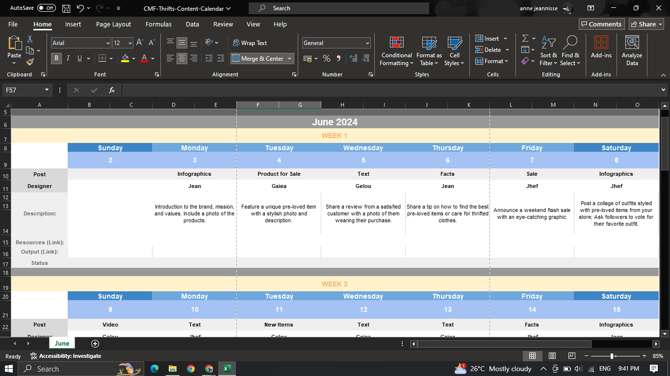Image resolution: width=670 pixels, height=376 pixels.
Task: Open the number format dropdown showing General
Action: [367, 43]
